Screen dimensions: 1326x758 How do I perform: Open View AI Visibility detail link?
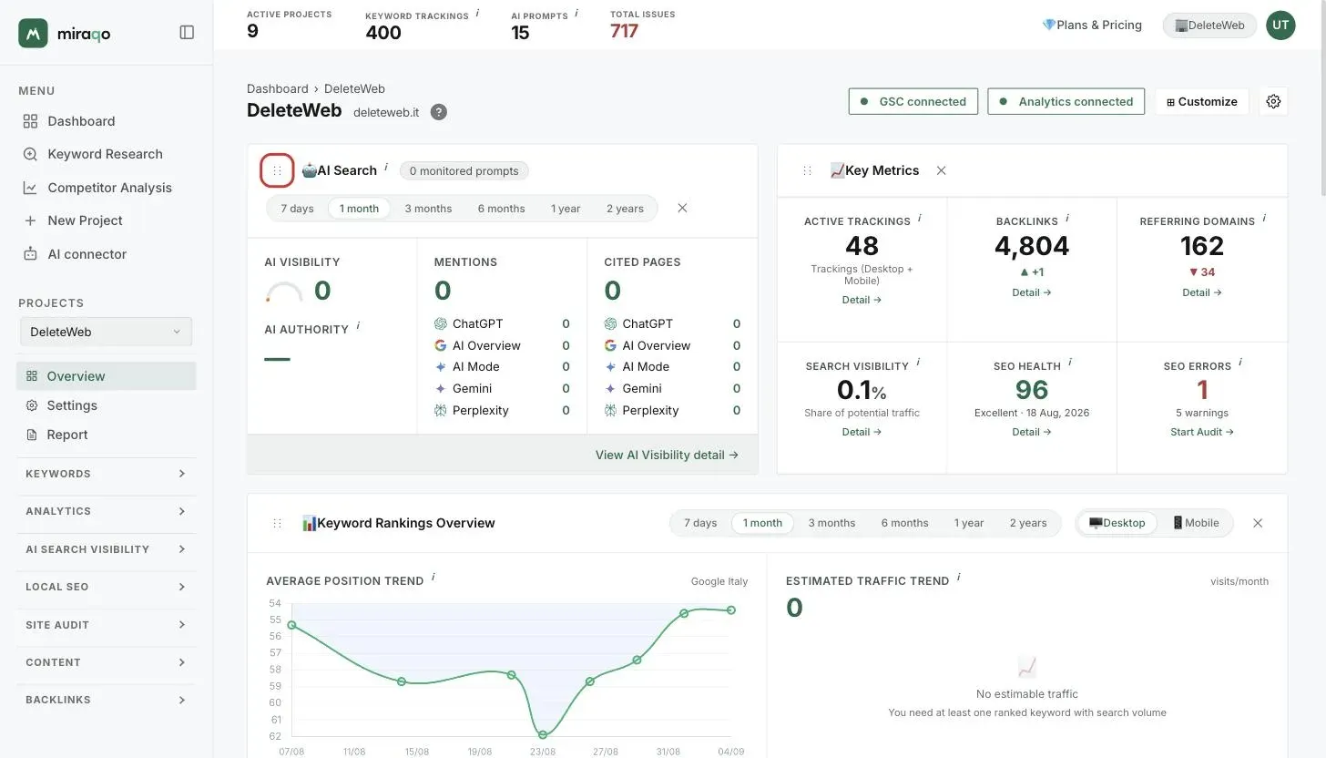coord(667,455)
